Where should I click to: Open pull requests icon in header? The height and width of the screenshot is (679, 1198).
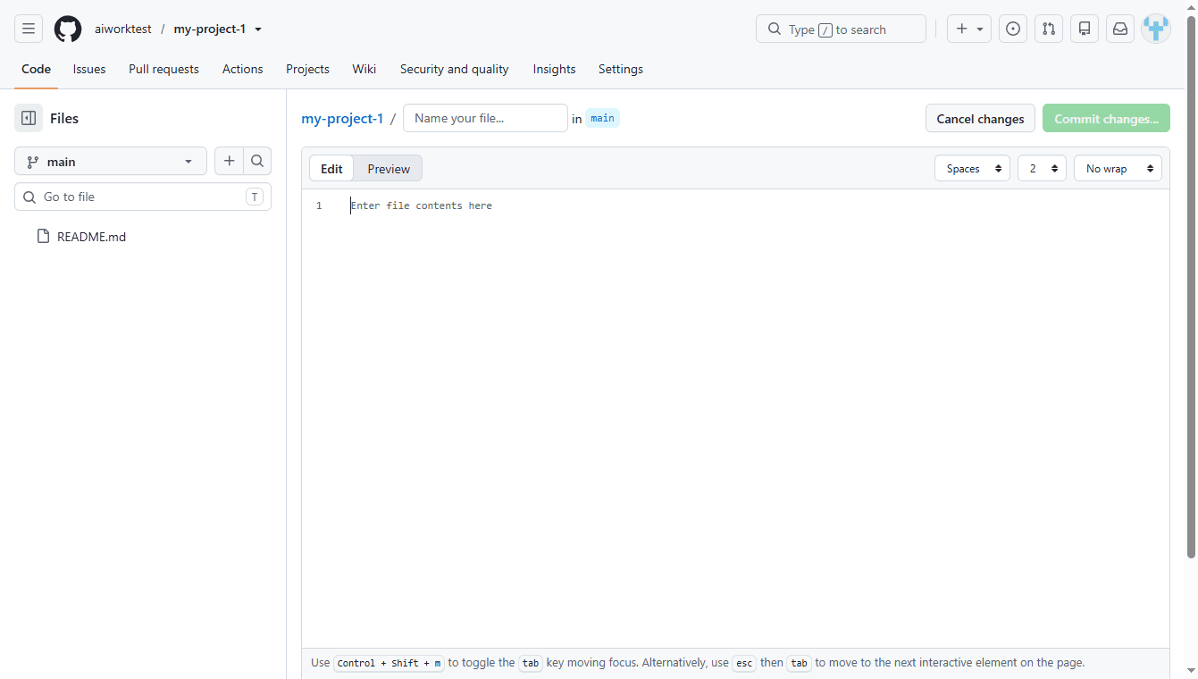(1049, 29)
